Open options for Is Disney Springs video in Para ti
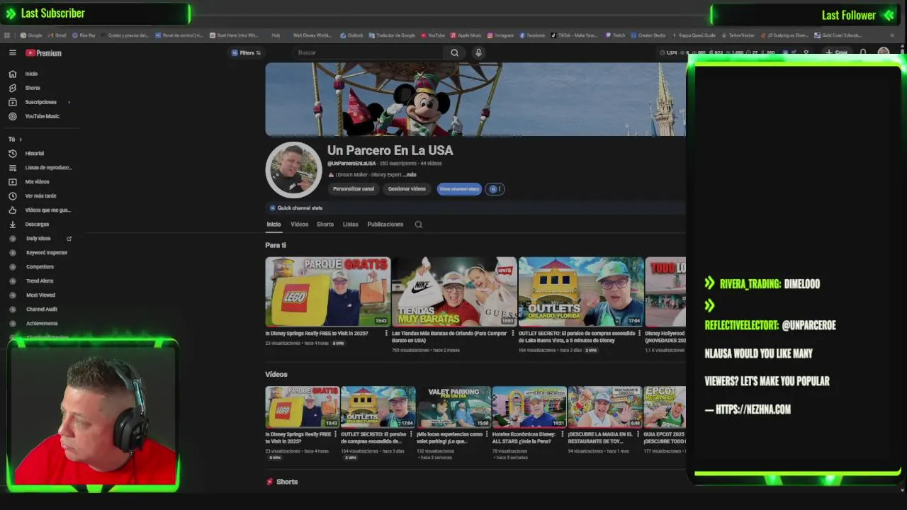907x510 pixels. (386, 334)
